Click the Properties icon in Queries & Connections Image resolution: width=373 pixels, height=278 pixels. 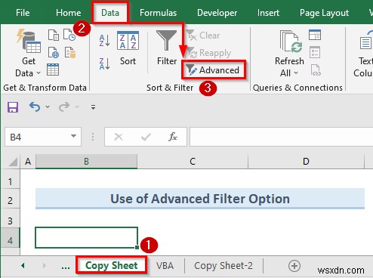315,52
